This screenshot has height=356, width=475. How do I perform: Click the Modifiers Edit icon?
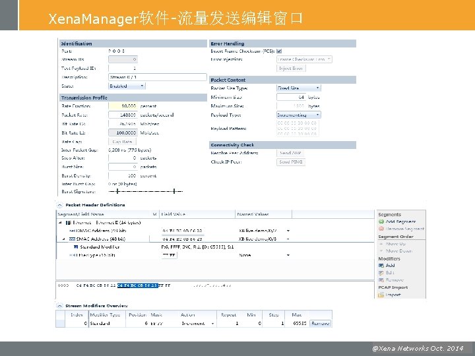[381, 273]
